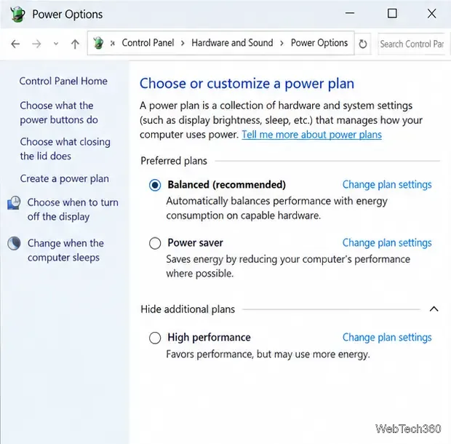Select the Balanced (recommended) radio button
The height and width of the screenshot is (444, 451).
click(155, 185)
